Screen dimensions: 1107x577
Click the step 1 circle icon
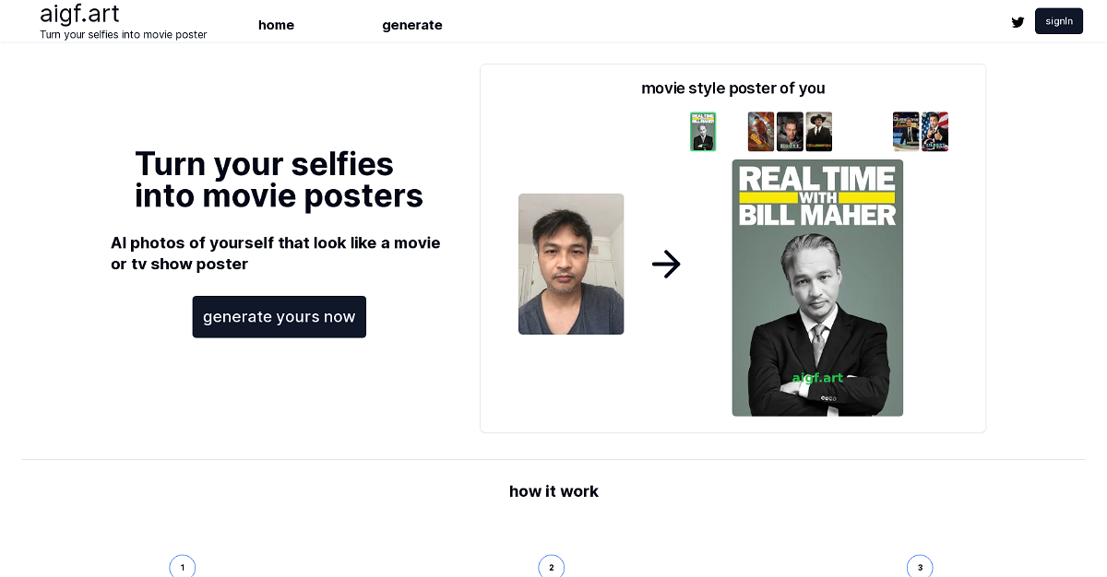(183, 567)
